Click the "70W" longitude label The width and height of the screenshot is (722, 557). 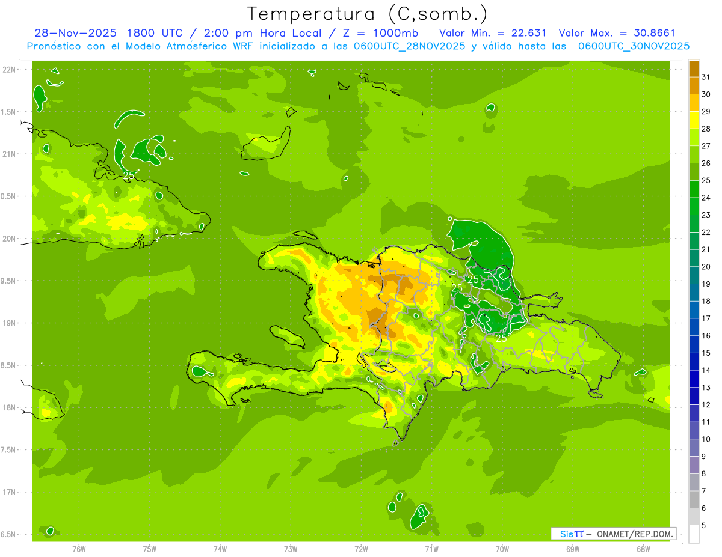pyautogui.click(x=502, y=549)
